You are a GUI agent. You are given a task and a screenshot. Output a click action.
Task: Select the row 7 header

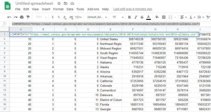[5, 62]
